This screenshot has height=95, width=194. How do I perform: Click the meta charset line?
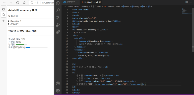click(85, 18)
